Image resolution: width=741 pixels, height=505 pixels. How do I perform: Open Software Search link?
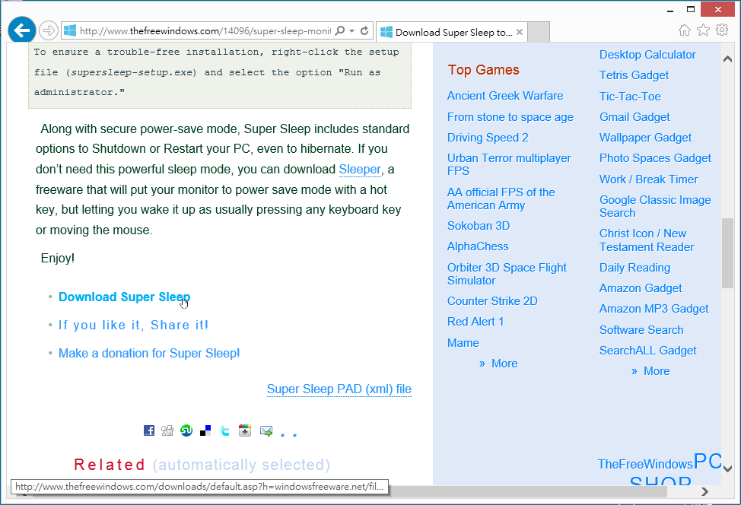[x=641, y=330]
